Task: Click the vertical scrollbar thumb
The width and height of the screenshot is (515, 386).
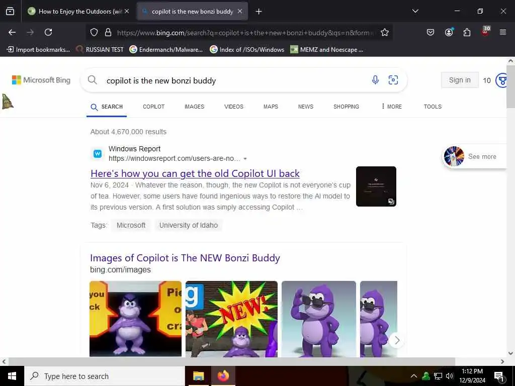Action: pos(510,86)
